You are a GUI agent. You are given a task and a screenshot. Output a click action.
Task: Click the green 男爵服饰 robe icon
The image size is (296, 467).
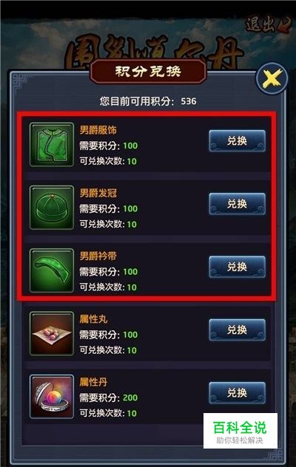point(52,144)
